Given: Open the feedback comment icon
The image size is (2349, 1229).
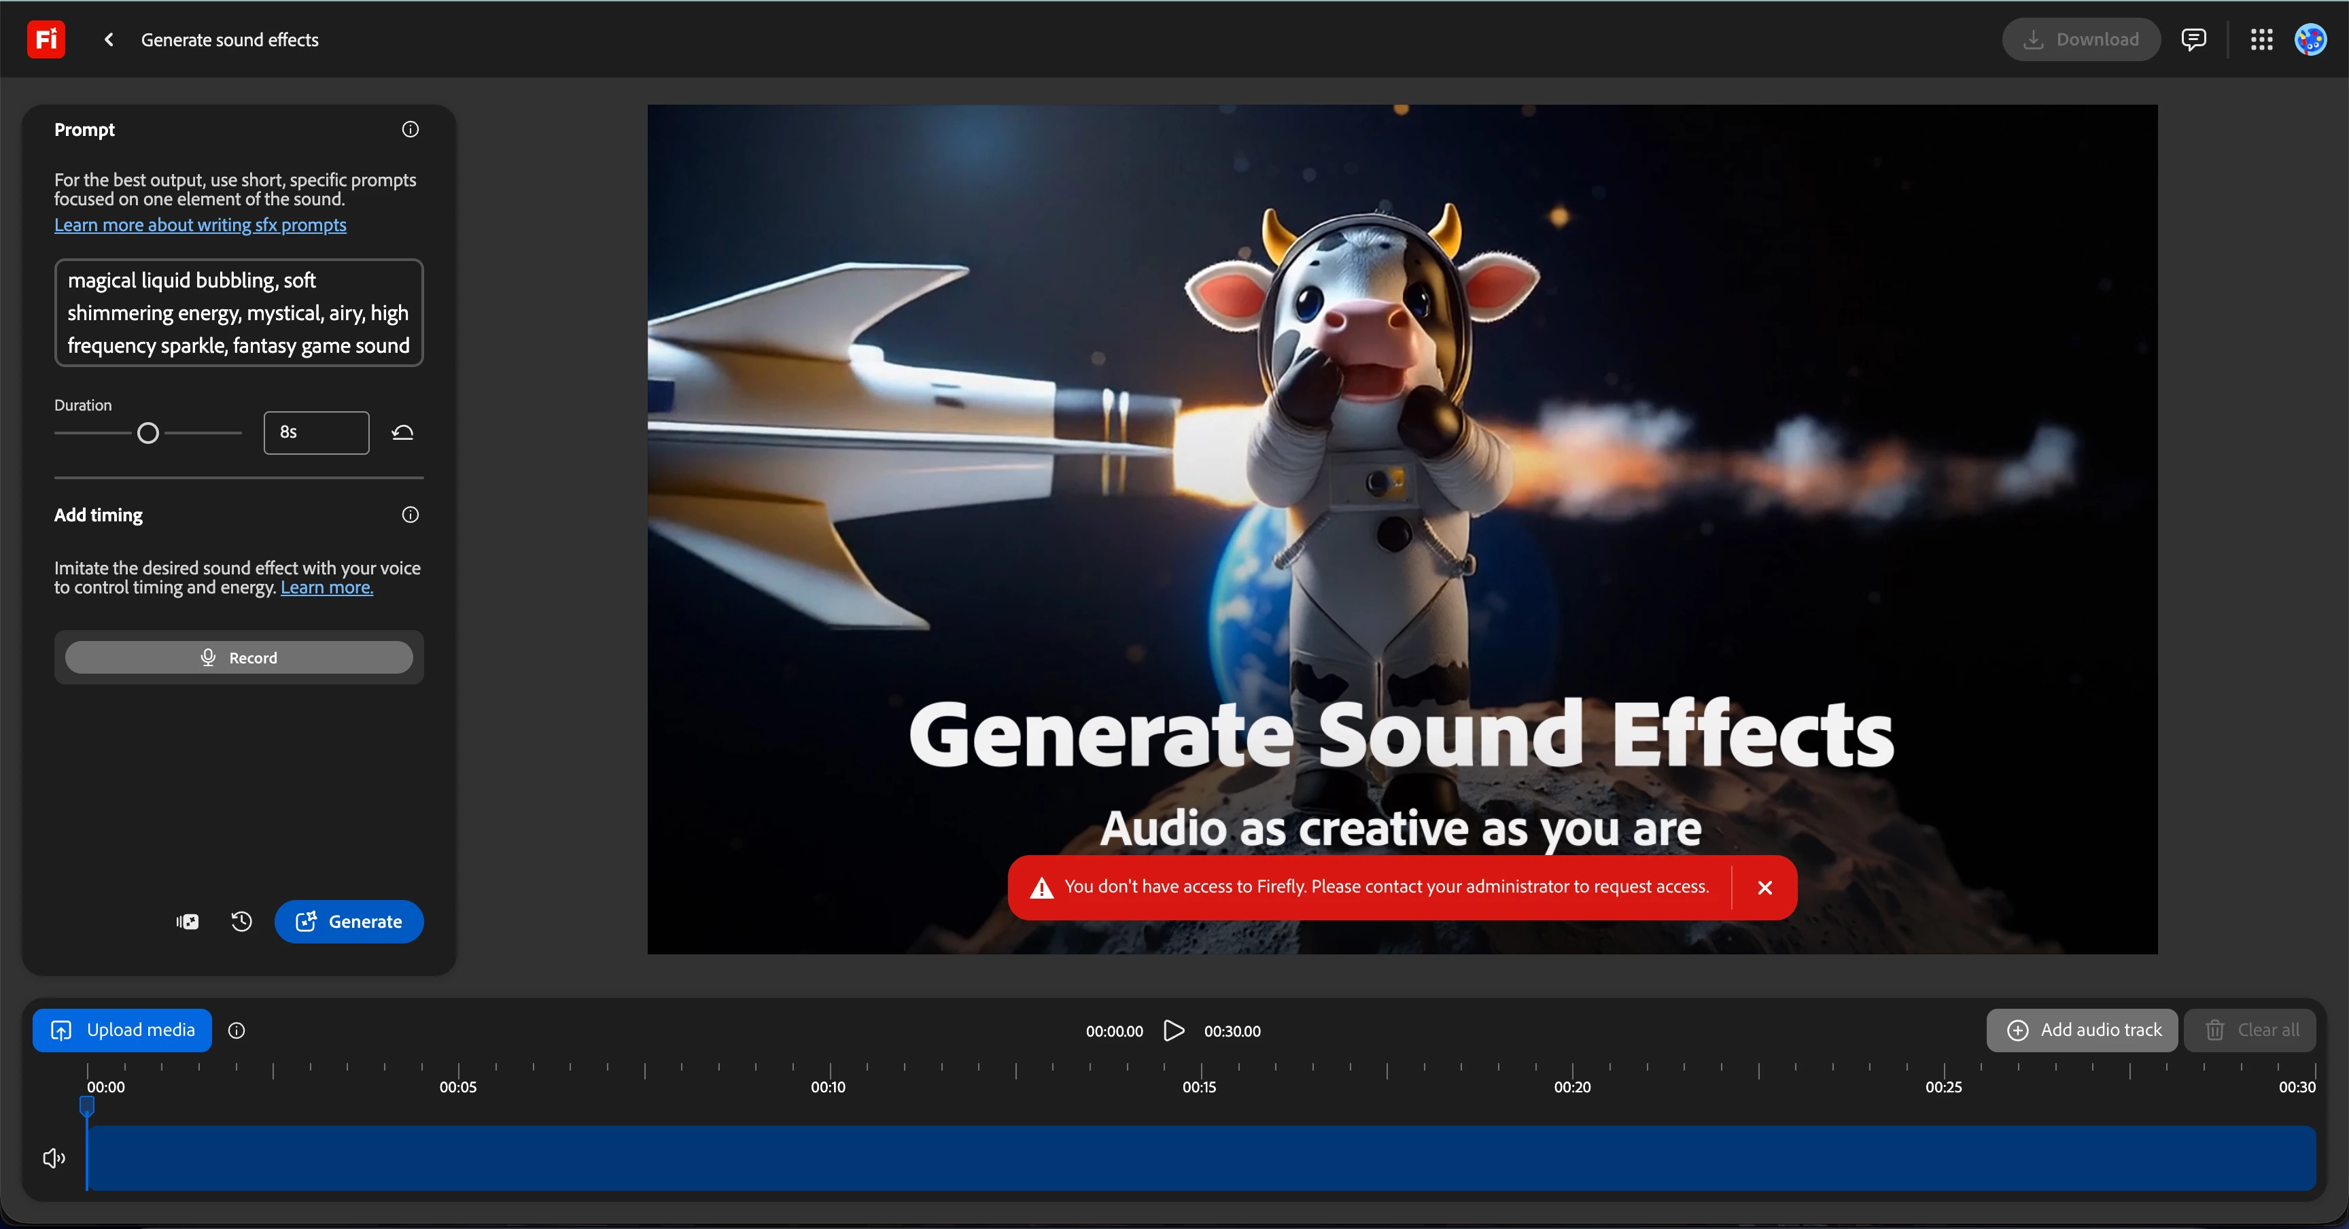Looking at the screenshot, I should [2193, 39].
